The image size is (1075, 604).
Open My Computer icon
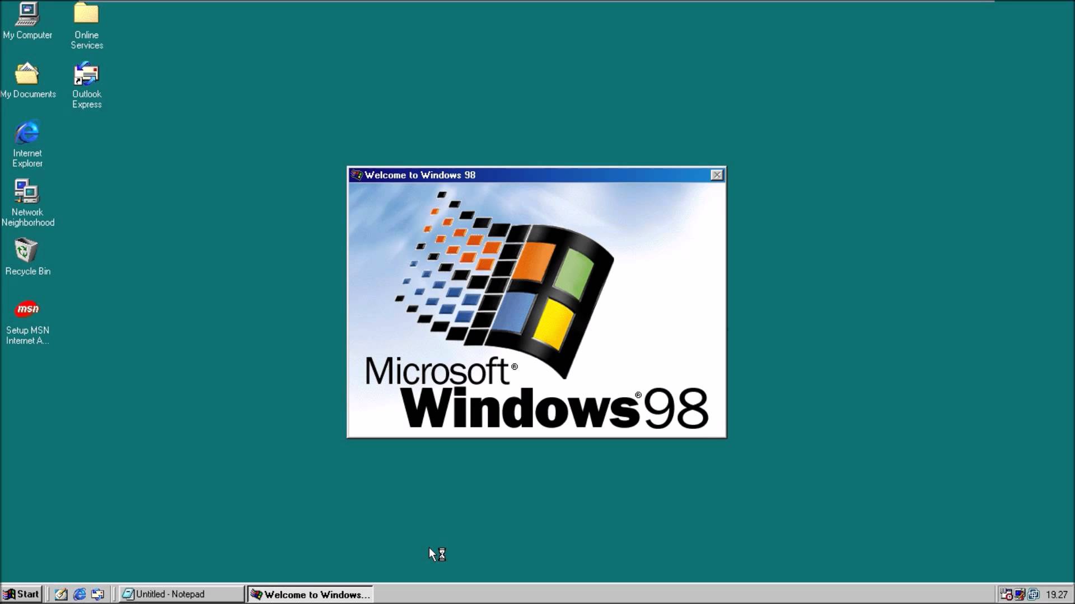coord(27,13)
